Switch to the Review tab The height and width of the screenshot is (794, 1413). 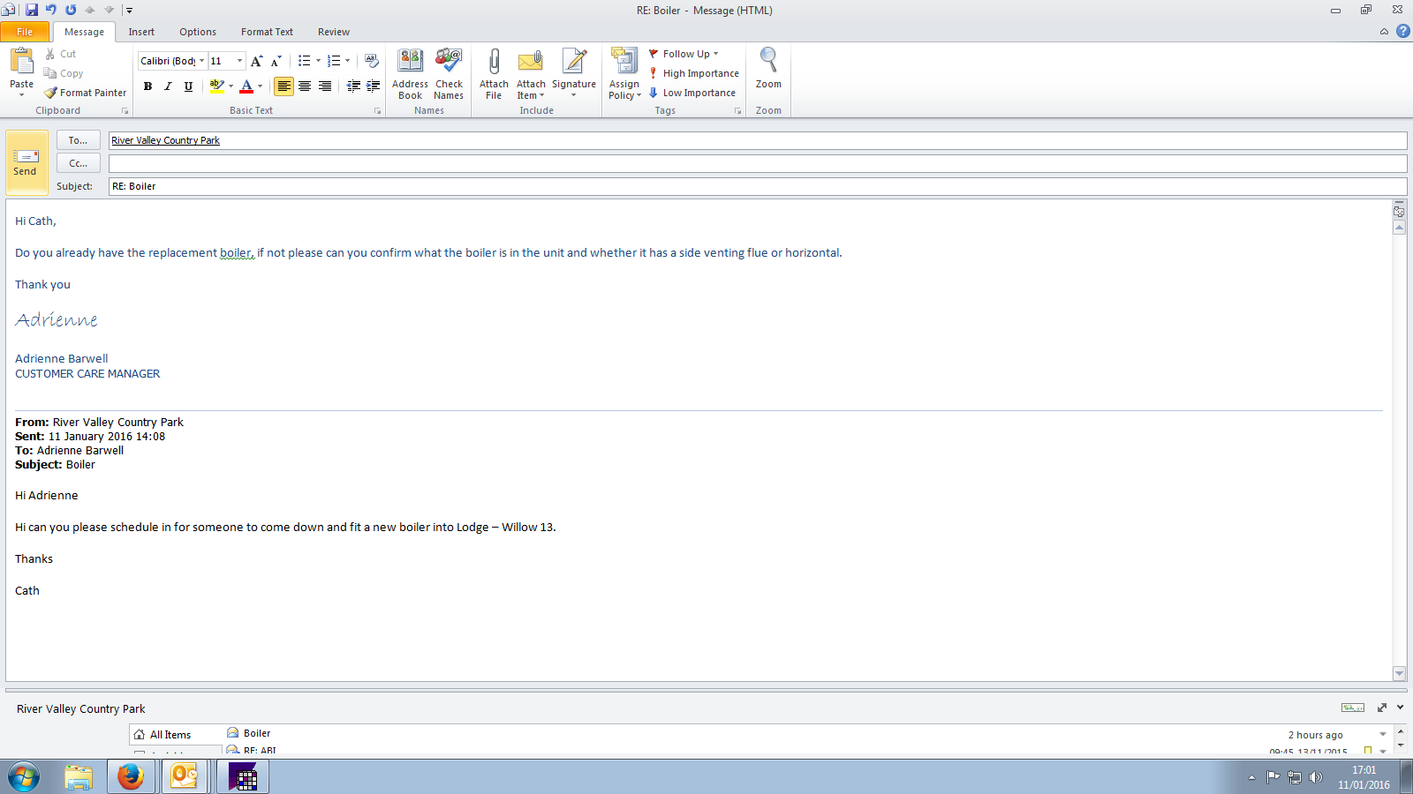(334, 32)
